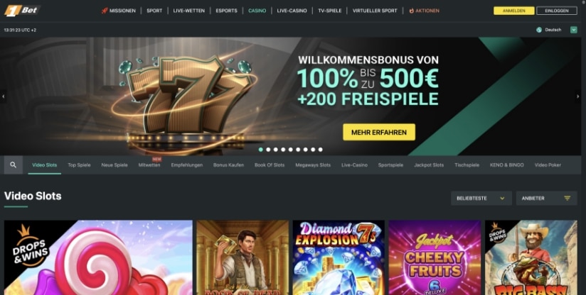Click the 1Bet logo

(21, 11)
